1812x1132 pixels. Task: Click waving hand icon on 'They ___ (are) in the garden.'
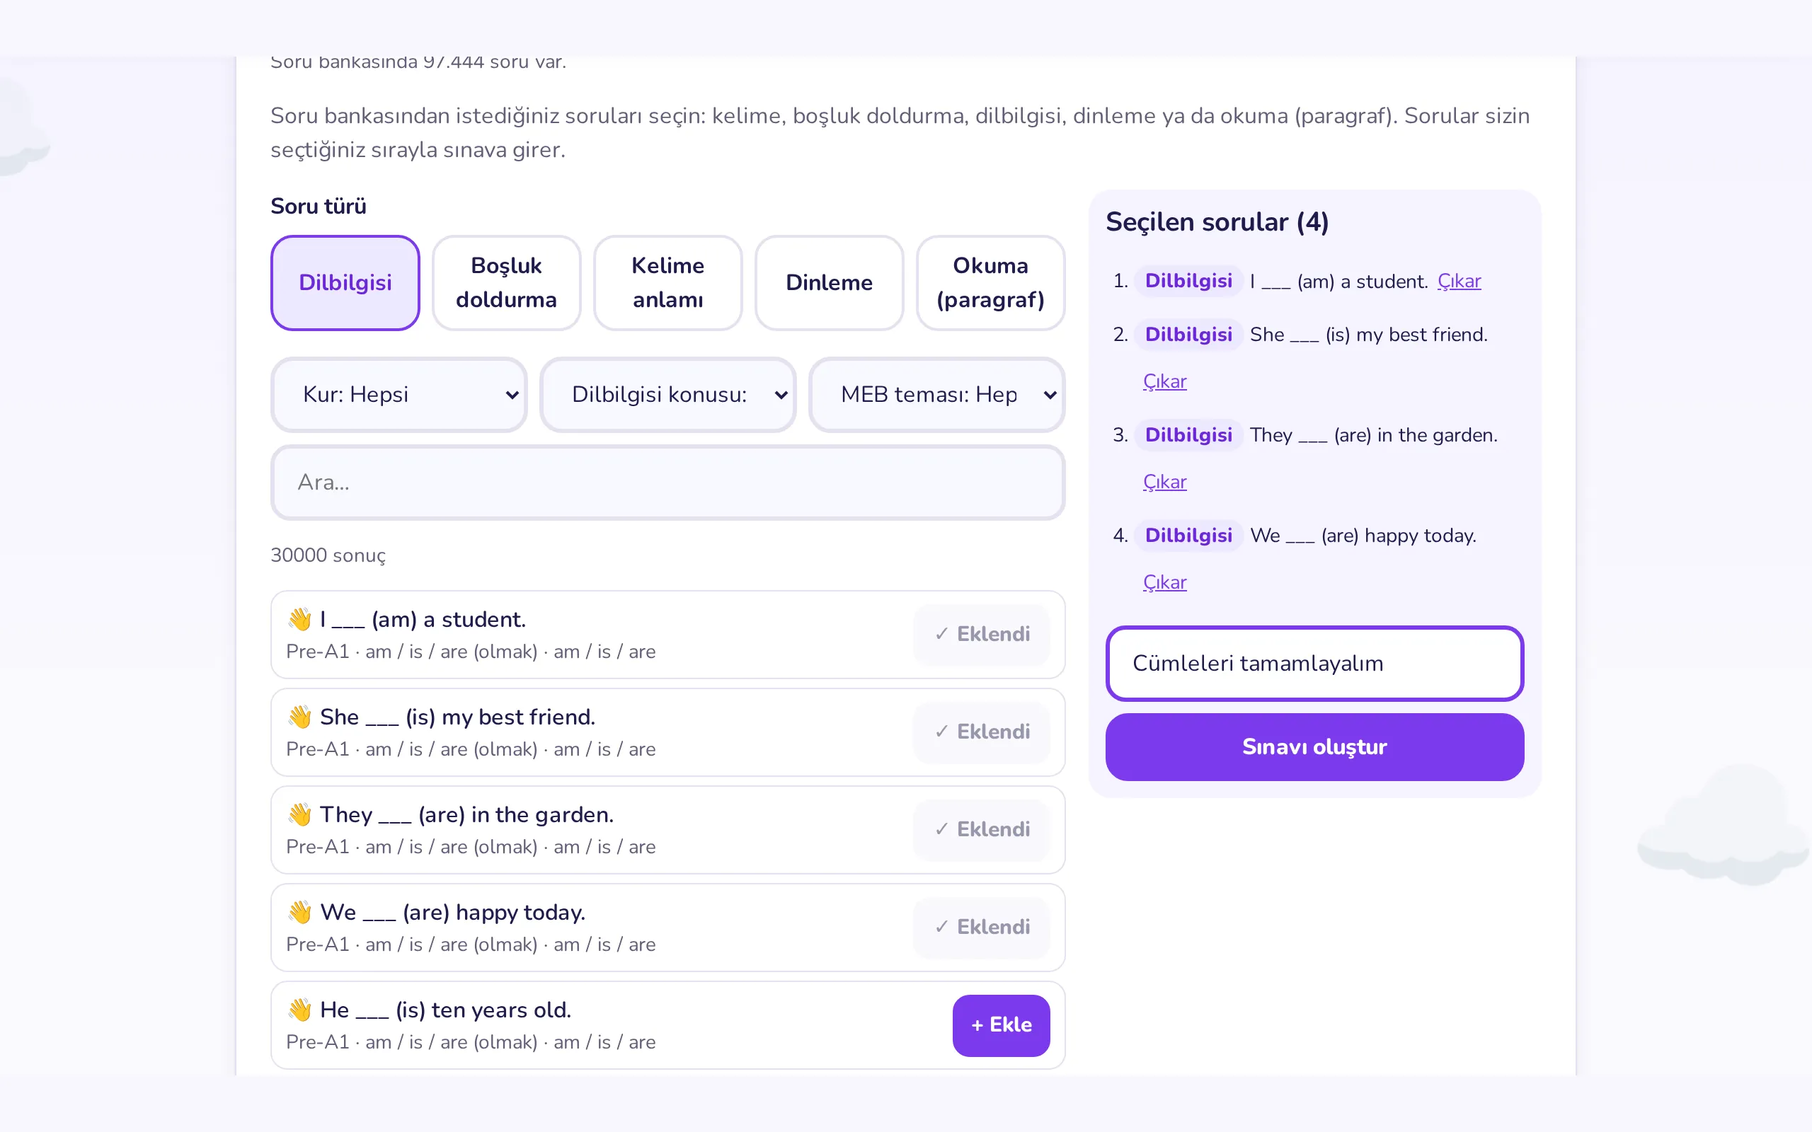[299, 814]
